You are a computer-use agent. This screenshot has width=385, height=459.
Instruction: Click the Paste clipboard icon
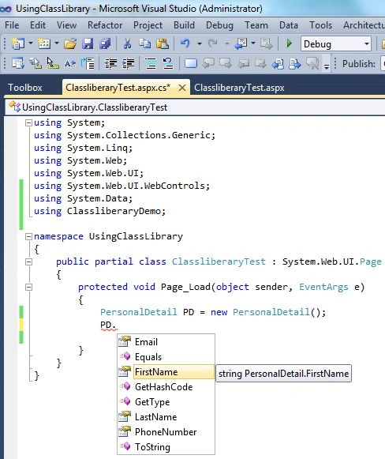163,44
